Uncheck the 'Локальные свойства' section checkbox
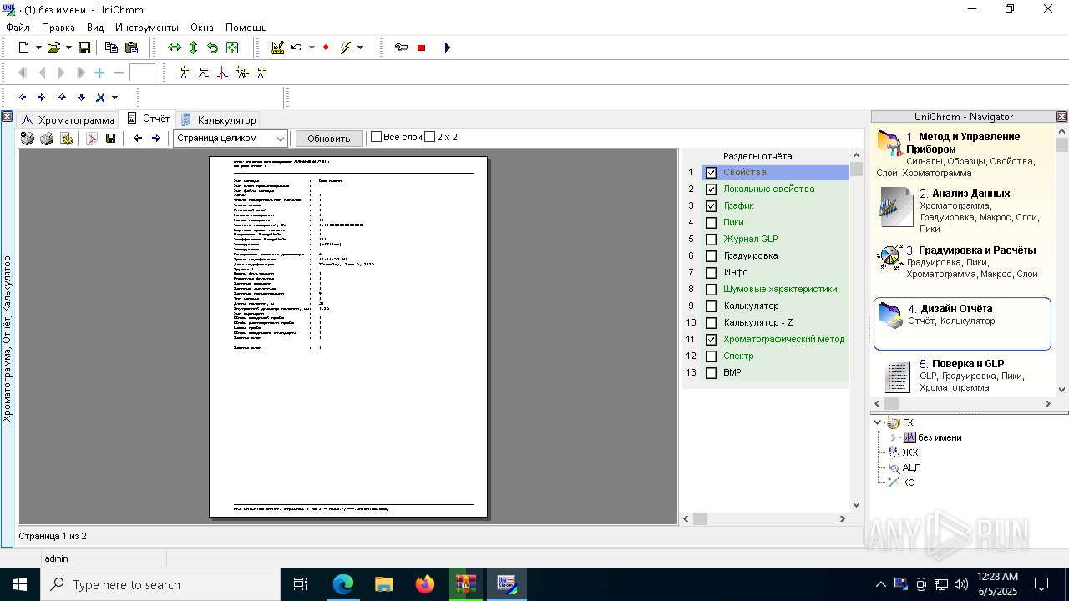Viewport: 1069px width, 601px height. (711, 189)
